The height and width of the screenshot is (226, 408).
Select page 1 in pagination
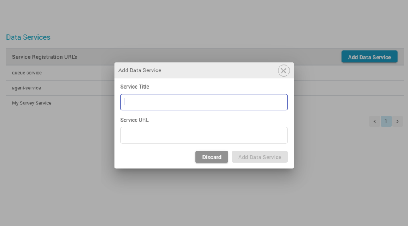pyautogui.click(x=386, y=121)
